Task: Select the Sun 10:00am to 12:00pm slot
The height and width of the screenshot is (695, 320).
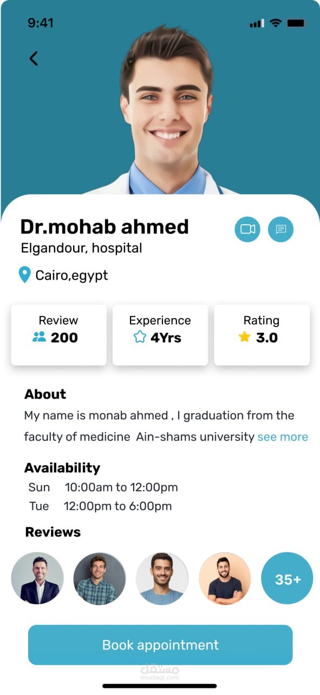Action: coord(103,487)
